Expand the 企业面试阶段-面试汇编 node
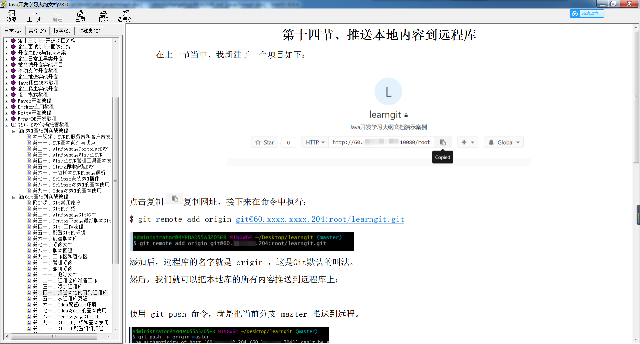The width and height of the screenshot is (640, 344). [x=6, y=47]
